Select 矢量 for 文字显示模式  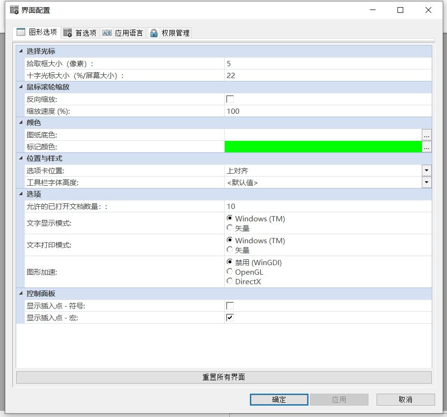tap(230, 228)
